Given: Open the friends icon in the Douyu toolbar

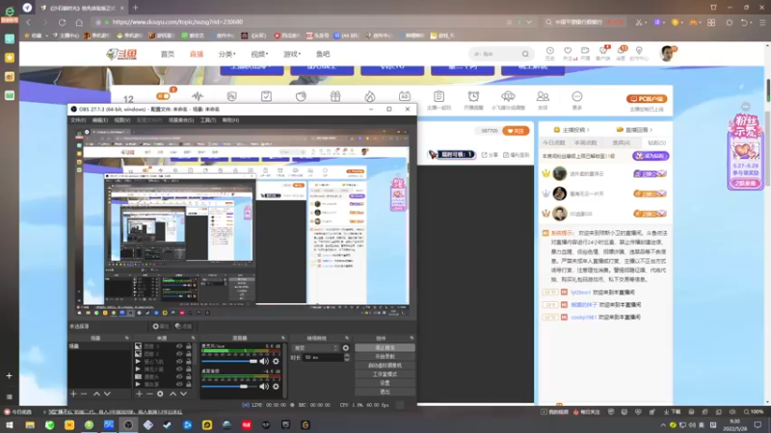Looking at the screenshot, I should pyautogui.click(x=543, y=96).
